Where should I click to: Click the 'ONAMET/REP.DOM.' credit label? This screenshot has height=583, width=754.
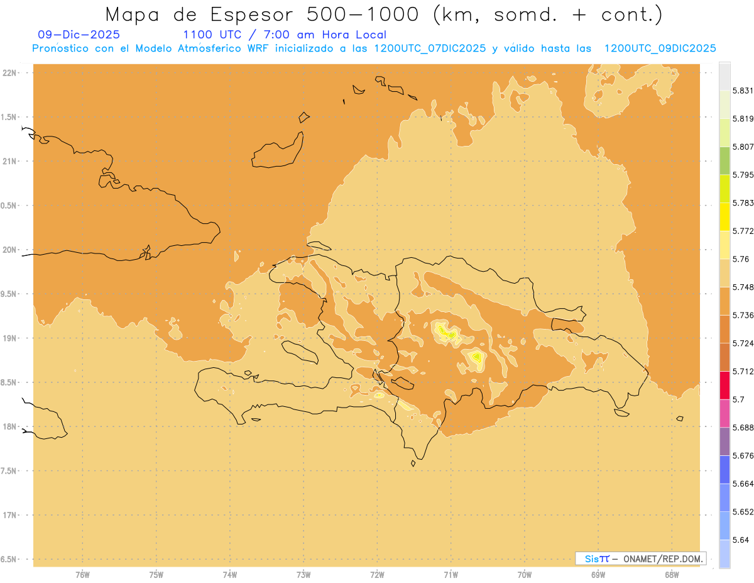[664, 558]
